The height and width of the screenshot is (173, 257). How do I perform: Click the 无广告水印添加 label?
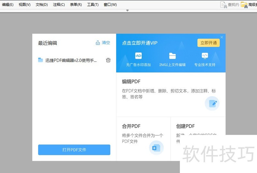(x=138, y=65)
